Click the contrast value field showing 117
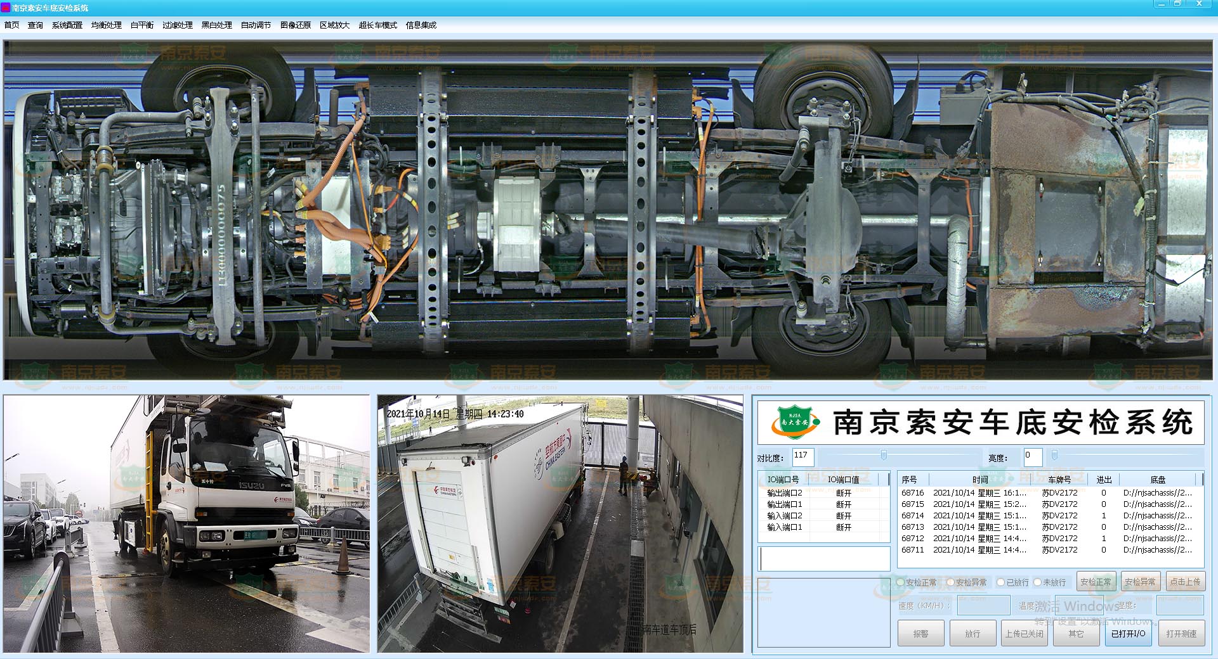 [803, 456]
